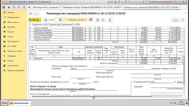
Task: Click the zoom scale icon in title bar
Action: tap(143, 2)
